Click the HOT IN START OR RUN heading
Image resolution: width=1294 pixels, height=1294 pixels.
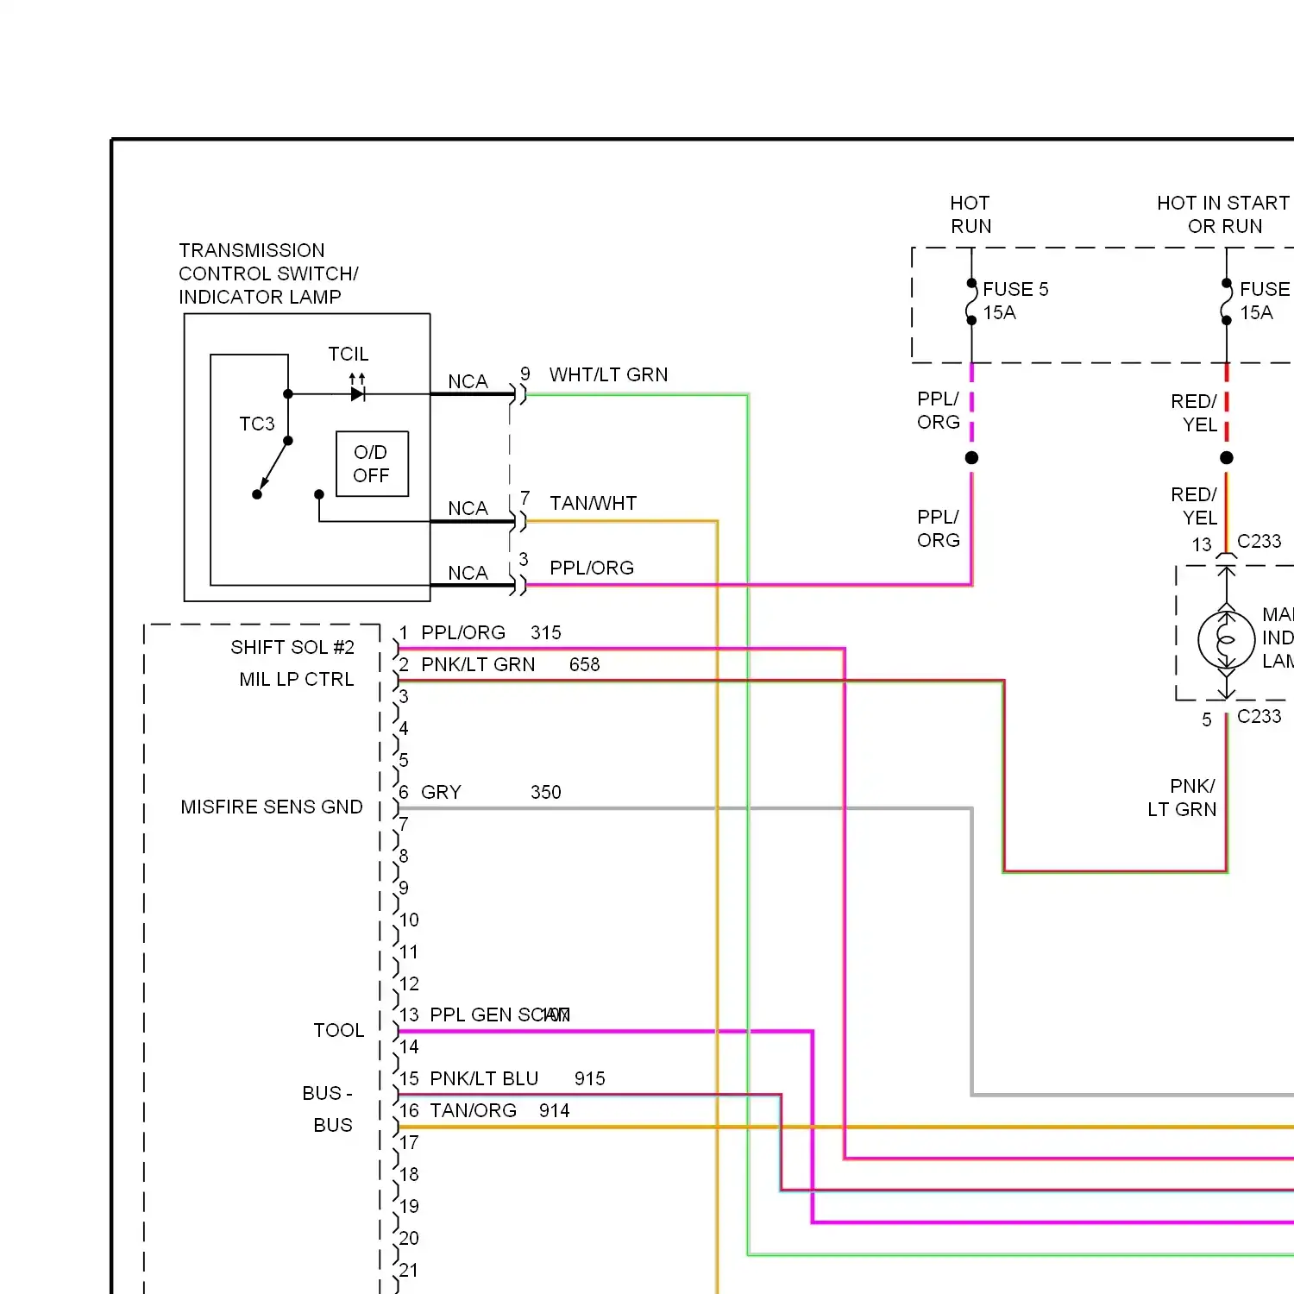click(1224, 215)
